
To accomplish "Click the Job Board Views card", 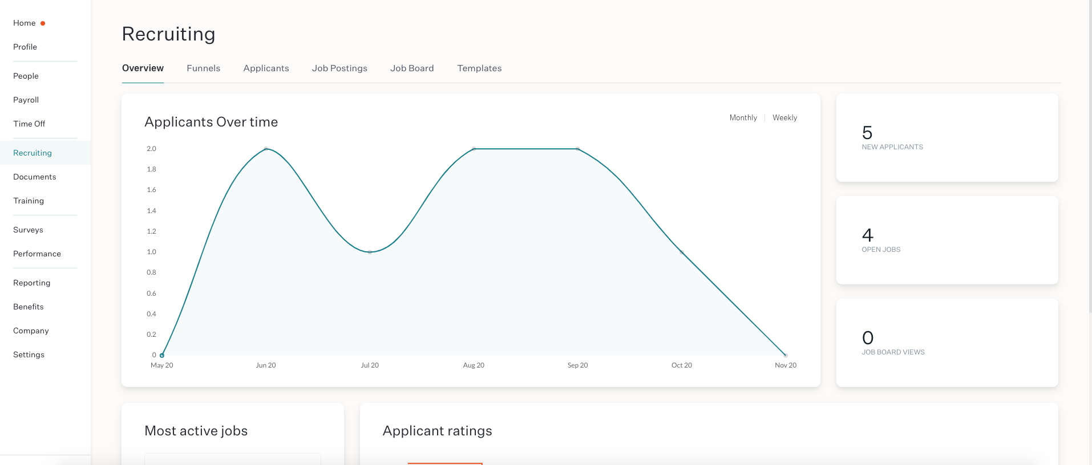I will tap(947, 343).
